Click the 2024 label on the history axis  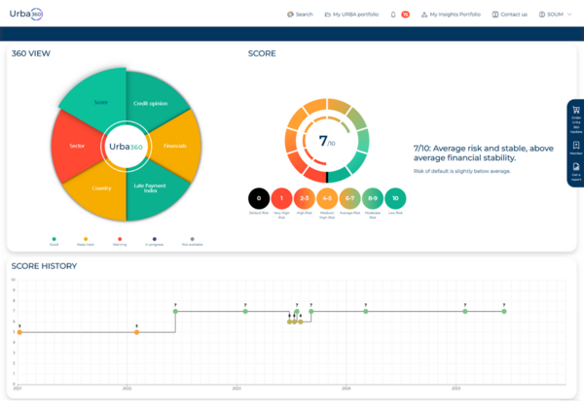346,389
